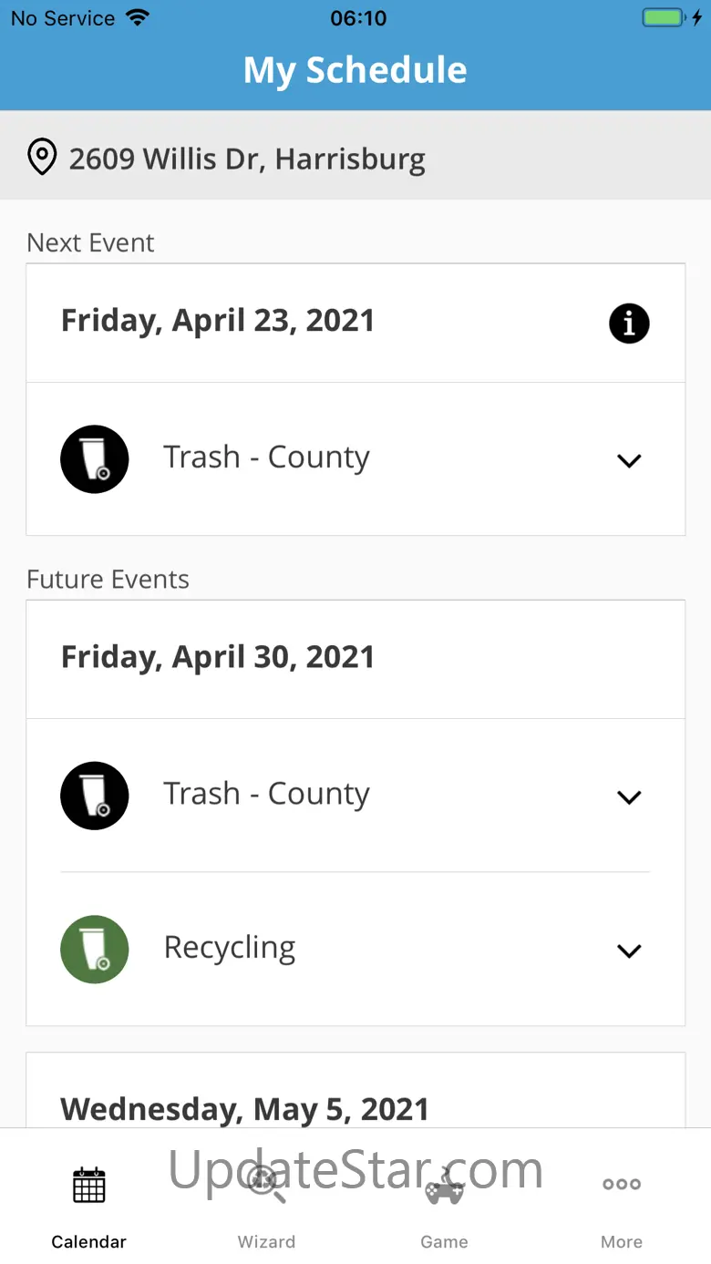Image resolution: width=711 pixels, height=1264 pixels.
Task: Open the More tab
Action: [x=622, y=1241]
